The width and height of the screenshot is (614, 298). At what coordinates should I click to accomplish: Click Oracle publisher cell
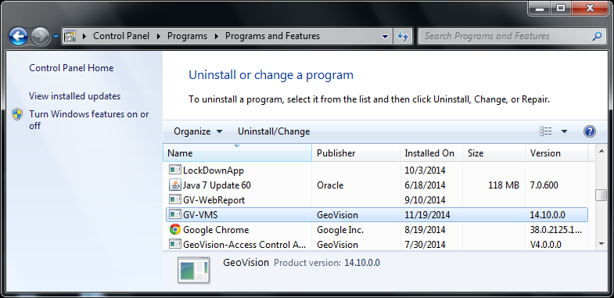click(330, 185)
